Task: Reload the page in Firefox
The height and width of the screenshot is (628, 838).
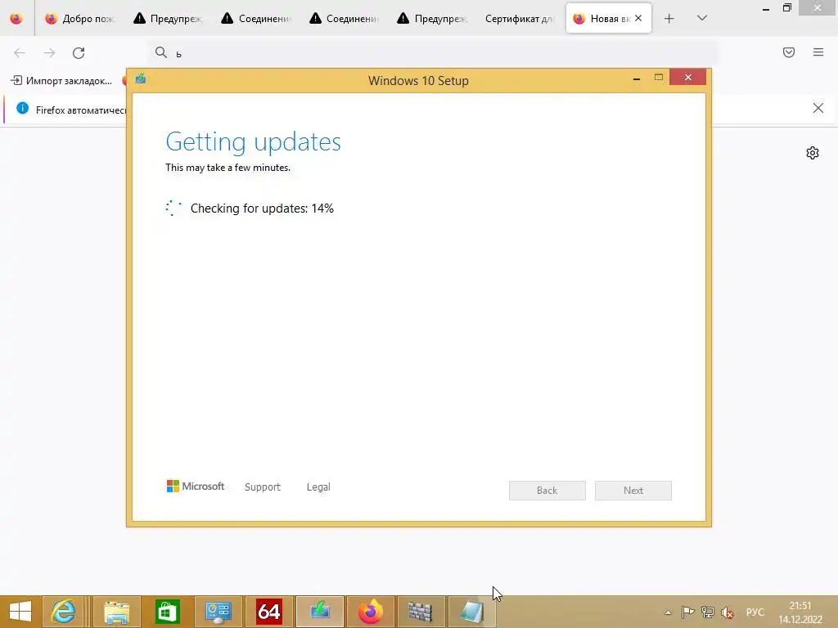Action: [79, 53]
